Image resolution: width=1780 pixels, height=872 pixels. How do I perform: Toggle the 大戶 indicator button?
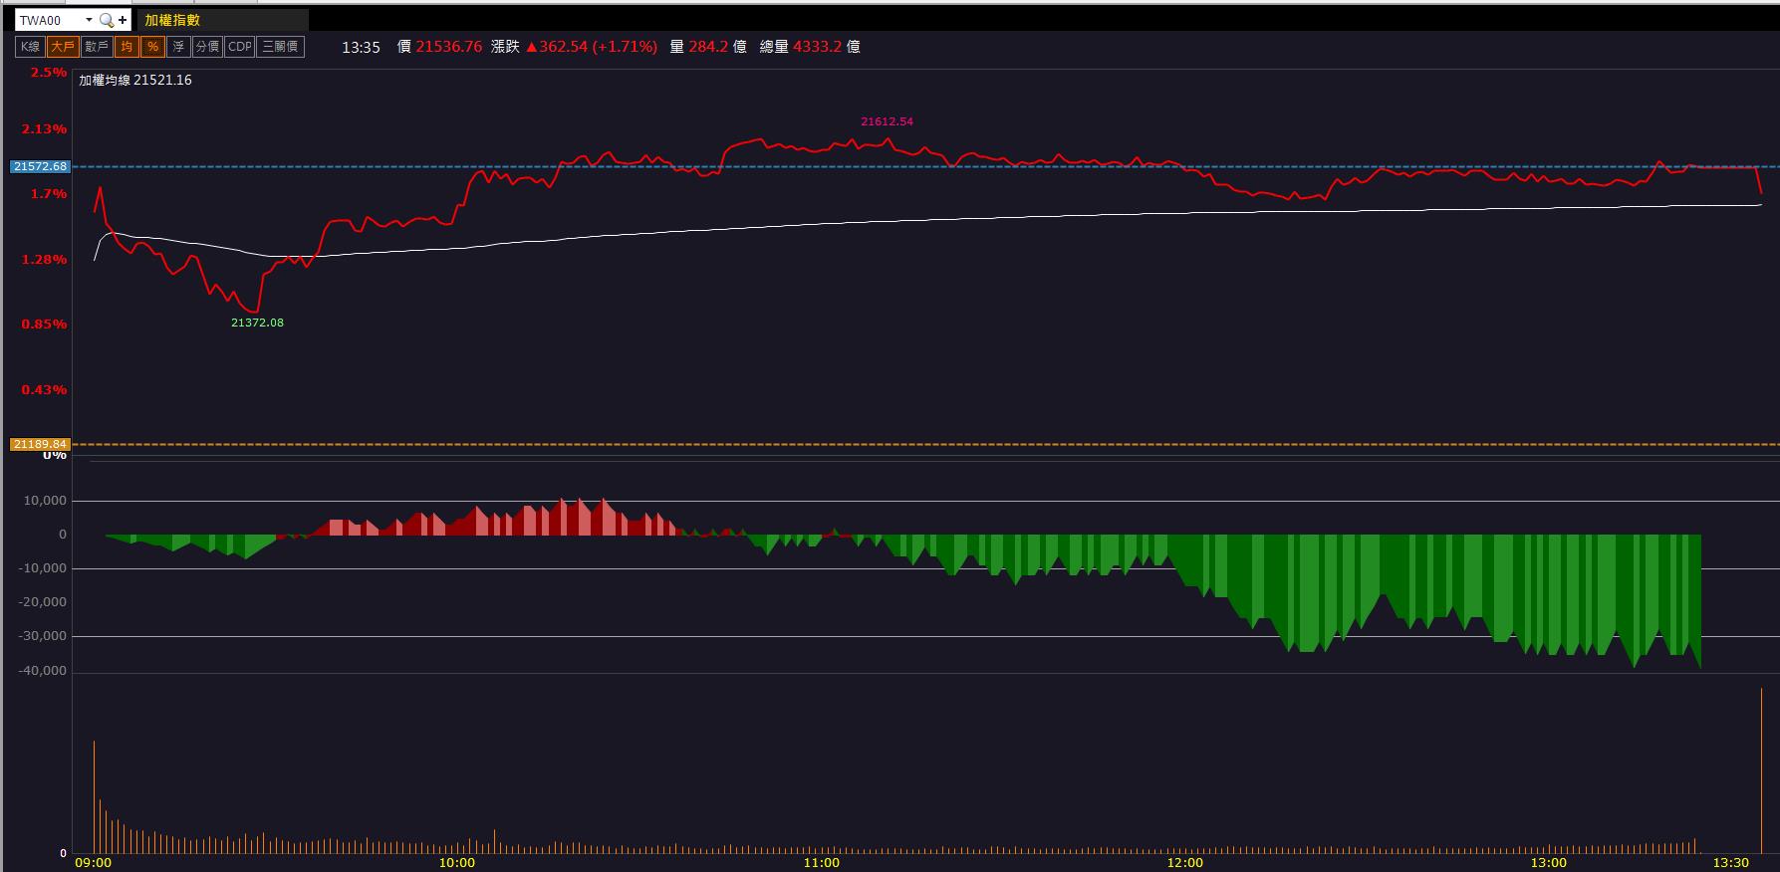(x=63, y=47)
